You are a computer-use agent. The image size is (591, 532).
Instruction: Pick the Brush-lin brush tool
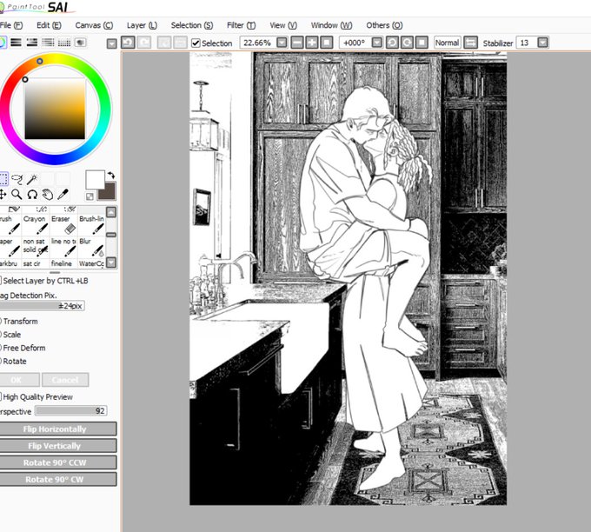(91, 224)
